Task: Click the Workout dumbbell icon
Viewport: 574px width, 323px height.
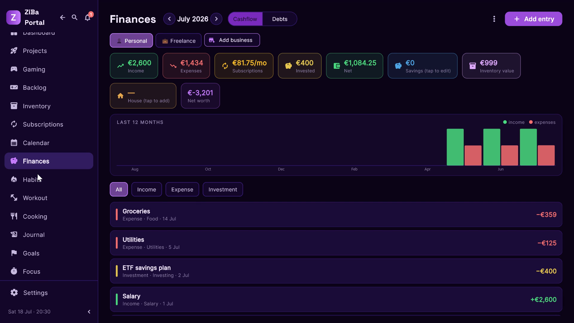Action: click(x=14, y=198)
